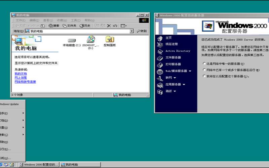Click the 主页 home icon in server config
The height and width of the screenshot is (168, 269).
point(160,38)
